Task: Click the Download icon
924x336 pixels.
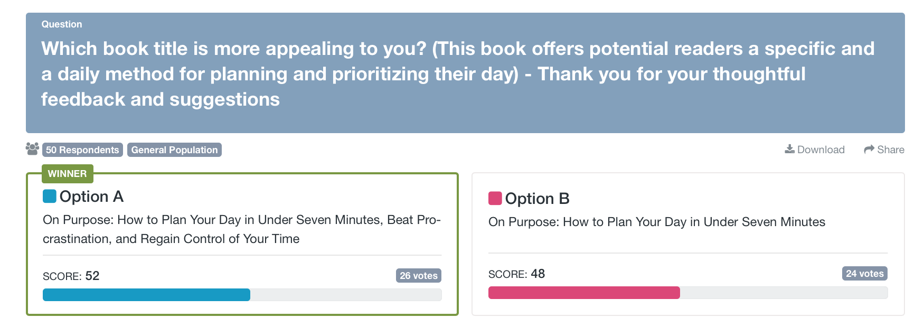Action: [790, 150]
